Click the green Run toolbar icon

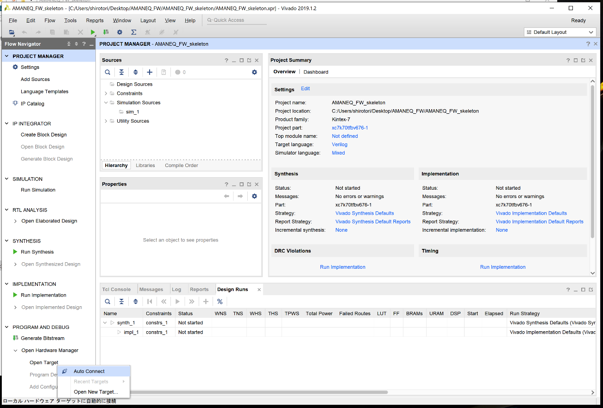93,32
